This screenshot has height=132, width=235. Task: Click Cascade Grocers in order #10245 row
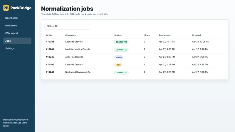click(74, 42)
